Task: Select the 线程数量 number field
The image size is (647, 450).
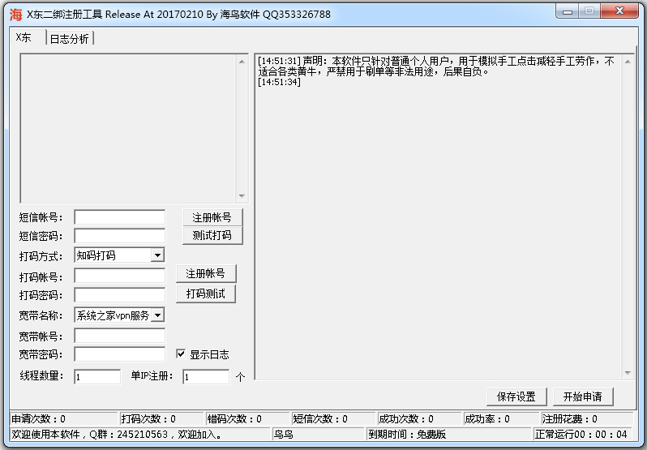Action: (96, 376)
